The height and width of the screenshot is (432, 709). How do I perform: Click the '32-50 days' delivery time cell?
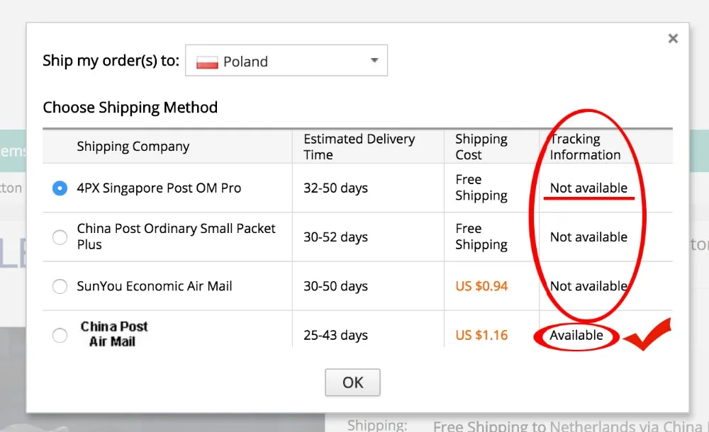click(x=335, y=188)
